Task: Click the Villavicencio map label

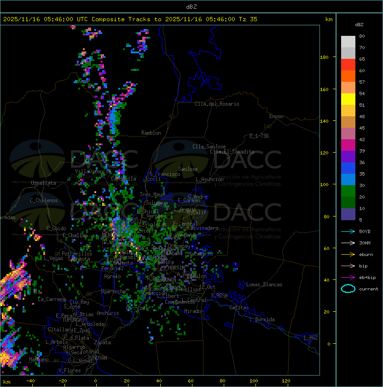Action: tap(93, 171)
